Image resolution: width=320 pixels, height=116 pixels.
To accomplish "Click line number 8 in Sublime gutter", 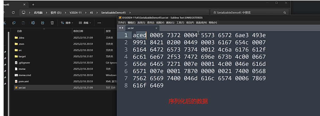I will pyautogui.click(x=126, y=85).
